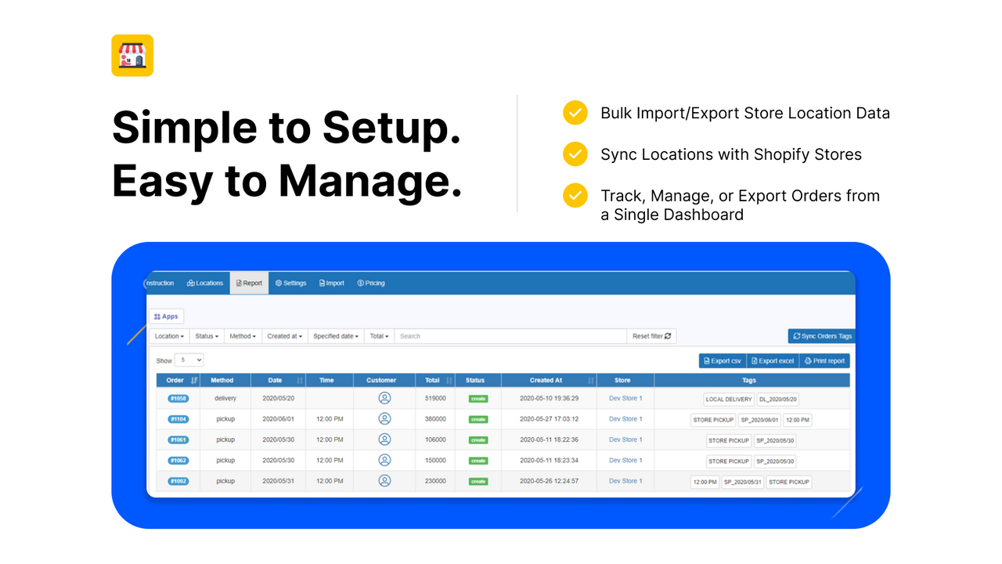Open the Dev Store 1 link for #1104
This screenshot has height=564, width=1002.
(625, 419)
